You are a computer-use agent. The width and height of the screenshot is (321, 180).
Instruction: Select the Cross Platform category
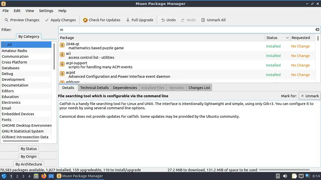point(26,62)
